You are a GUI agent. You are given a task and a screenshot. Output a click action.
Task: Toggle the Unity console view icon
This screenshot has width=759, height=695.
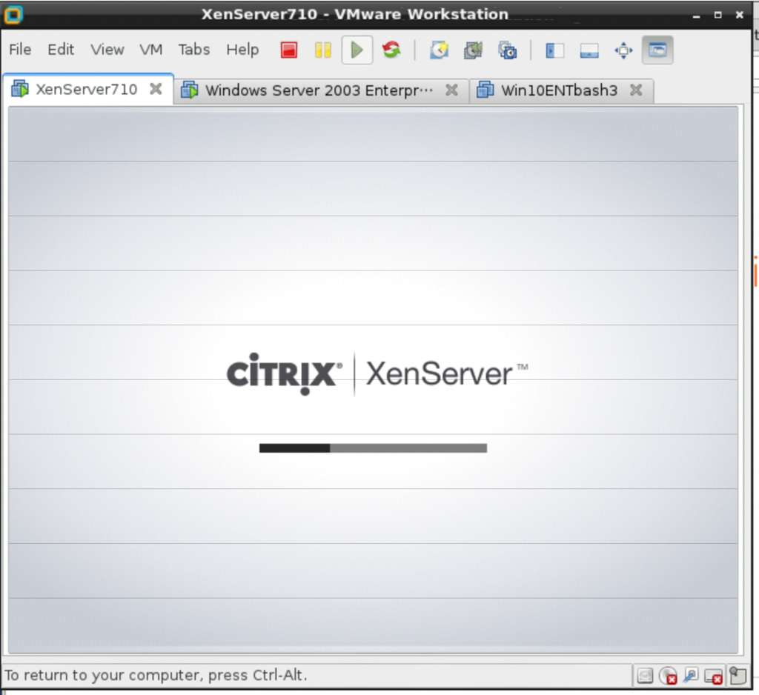(657, 50)
